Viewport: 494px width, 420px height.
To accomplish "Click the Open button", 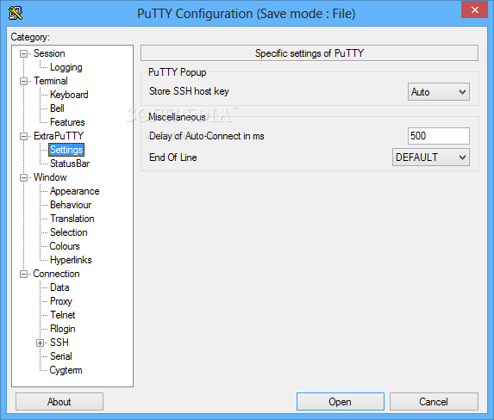I will [x=341, y=401].
